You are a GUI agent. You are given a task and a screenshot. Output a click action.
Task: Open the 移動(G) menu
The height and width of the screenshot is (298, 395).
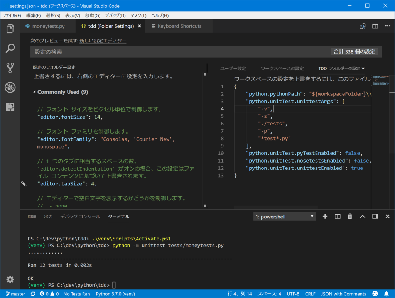click(93, 15)
